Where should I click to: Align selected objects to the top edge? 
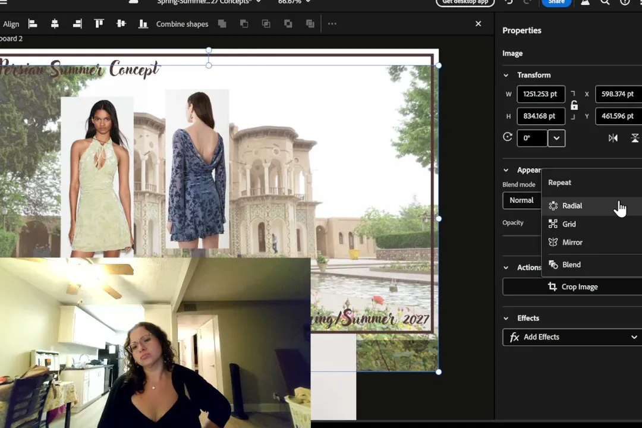99,24
